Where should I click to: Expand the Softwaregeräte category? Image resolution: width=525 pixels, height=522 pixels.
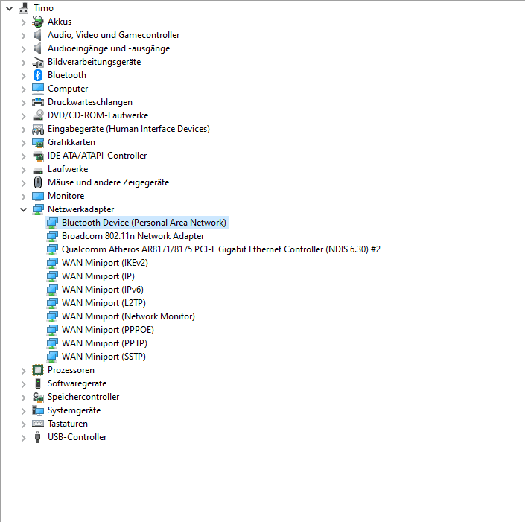pos(23,384)
